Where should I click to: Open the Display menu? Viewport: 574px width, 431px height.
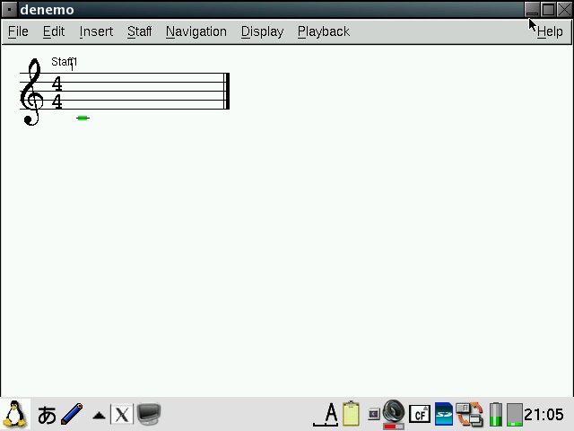[x=262, y=31]
